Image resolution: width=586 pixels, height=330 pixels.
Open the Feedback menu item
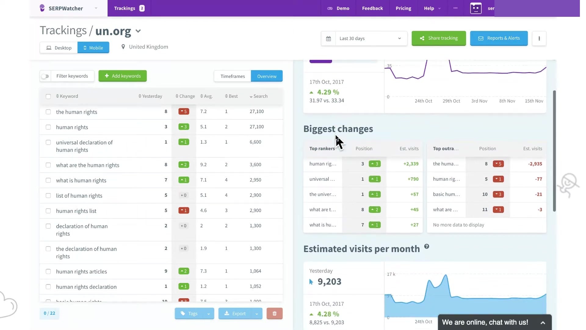372,8
